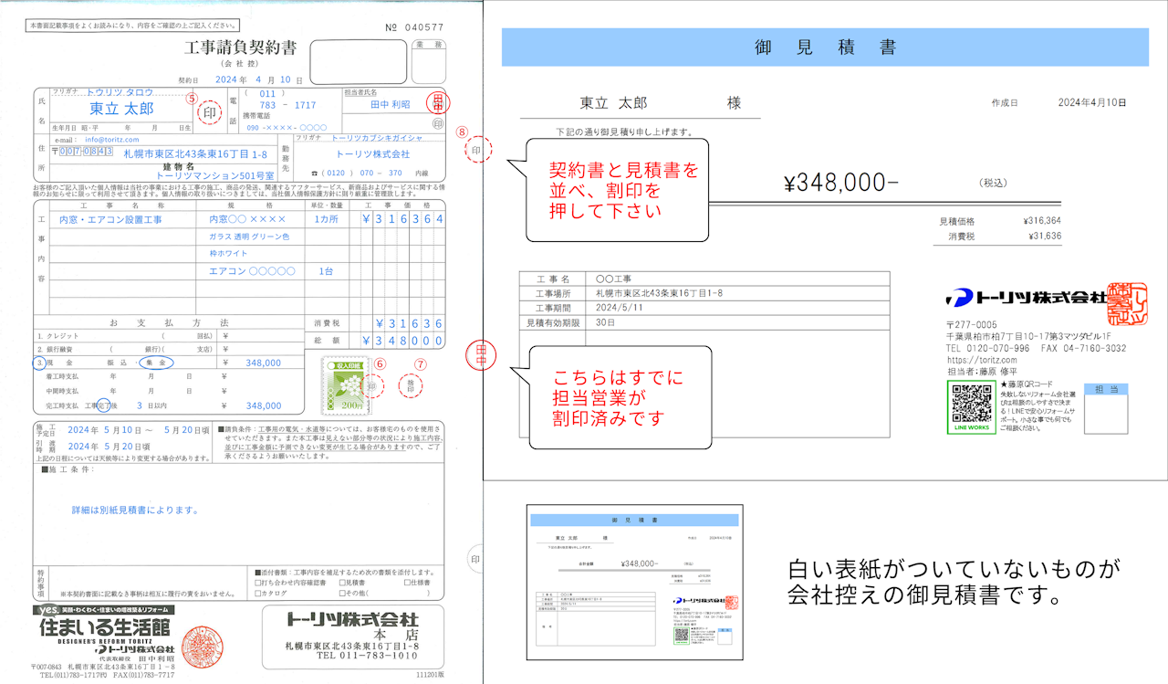Click the TEL 011-783-1010 on the contract
The width and height of the screenshot is (1168, 684).
368,656
